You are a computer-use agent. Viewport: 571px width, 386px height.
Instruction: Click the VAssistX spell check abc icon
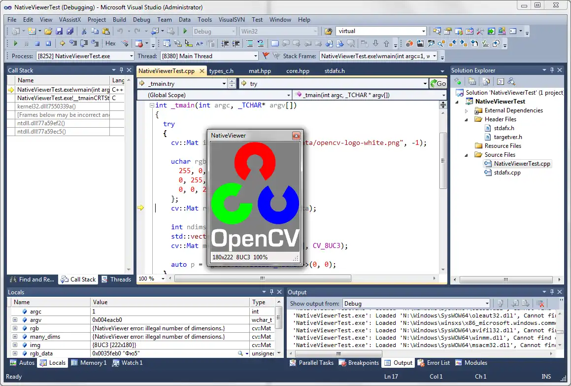pos(485,43)
